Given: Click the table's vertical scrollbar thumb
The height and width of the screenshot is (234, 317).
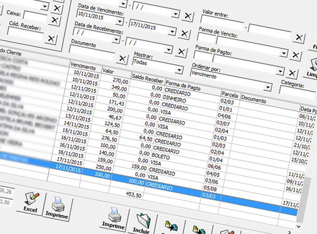Looking at the screenshot, I should [303, 199].
